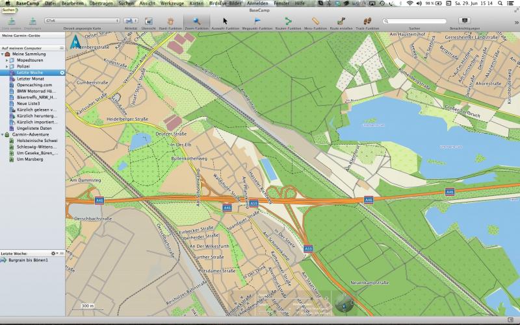Collapse the Meine Sammlung tree

tap(3, 54)
